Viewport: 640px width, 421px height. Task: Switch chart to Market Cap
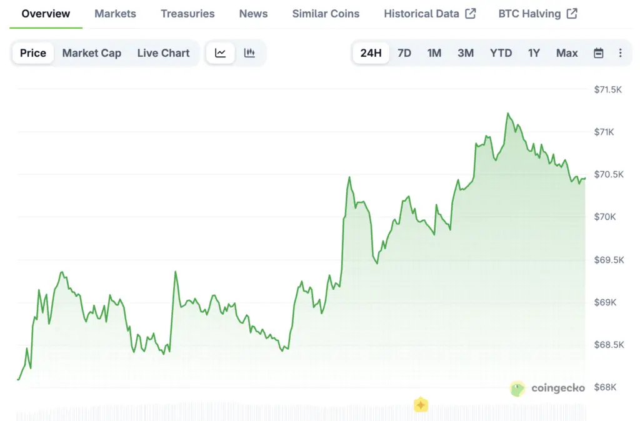[x=92, y=53]
